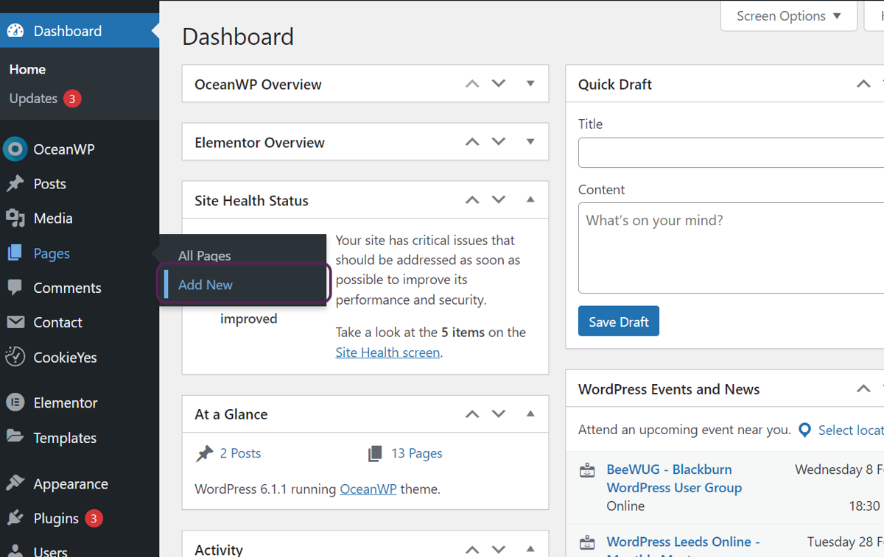884x557 pixels.
Task: Open the Screen Options dropdown
Action: click(789, 16)
